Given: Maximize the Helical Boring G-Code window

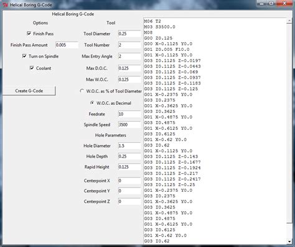Looking at the screenshot, I should tap(271, 3).
